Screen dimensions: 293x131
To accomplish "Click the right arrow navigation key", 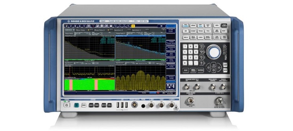I will pyautogui.click(x=219, y=67).
